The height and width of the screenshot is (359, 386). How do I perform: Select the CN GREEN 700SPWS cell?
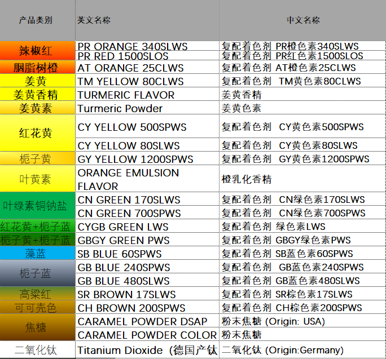click(x=147, y=212)
